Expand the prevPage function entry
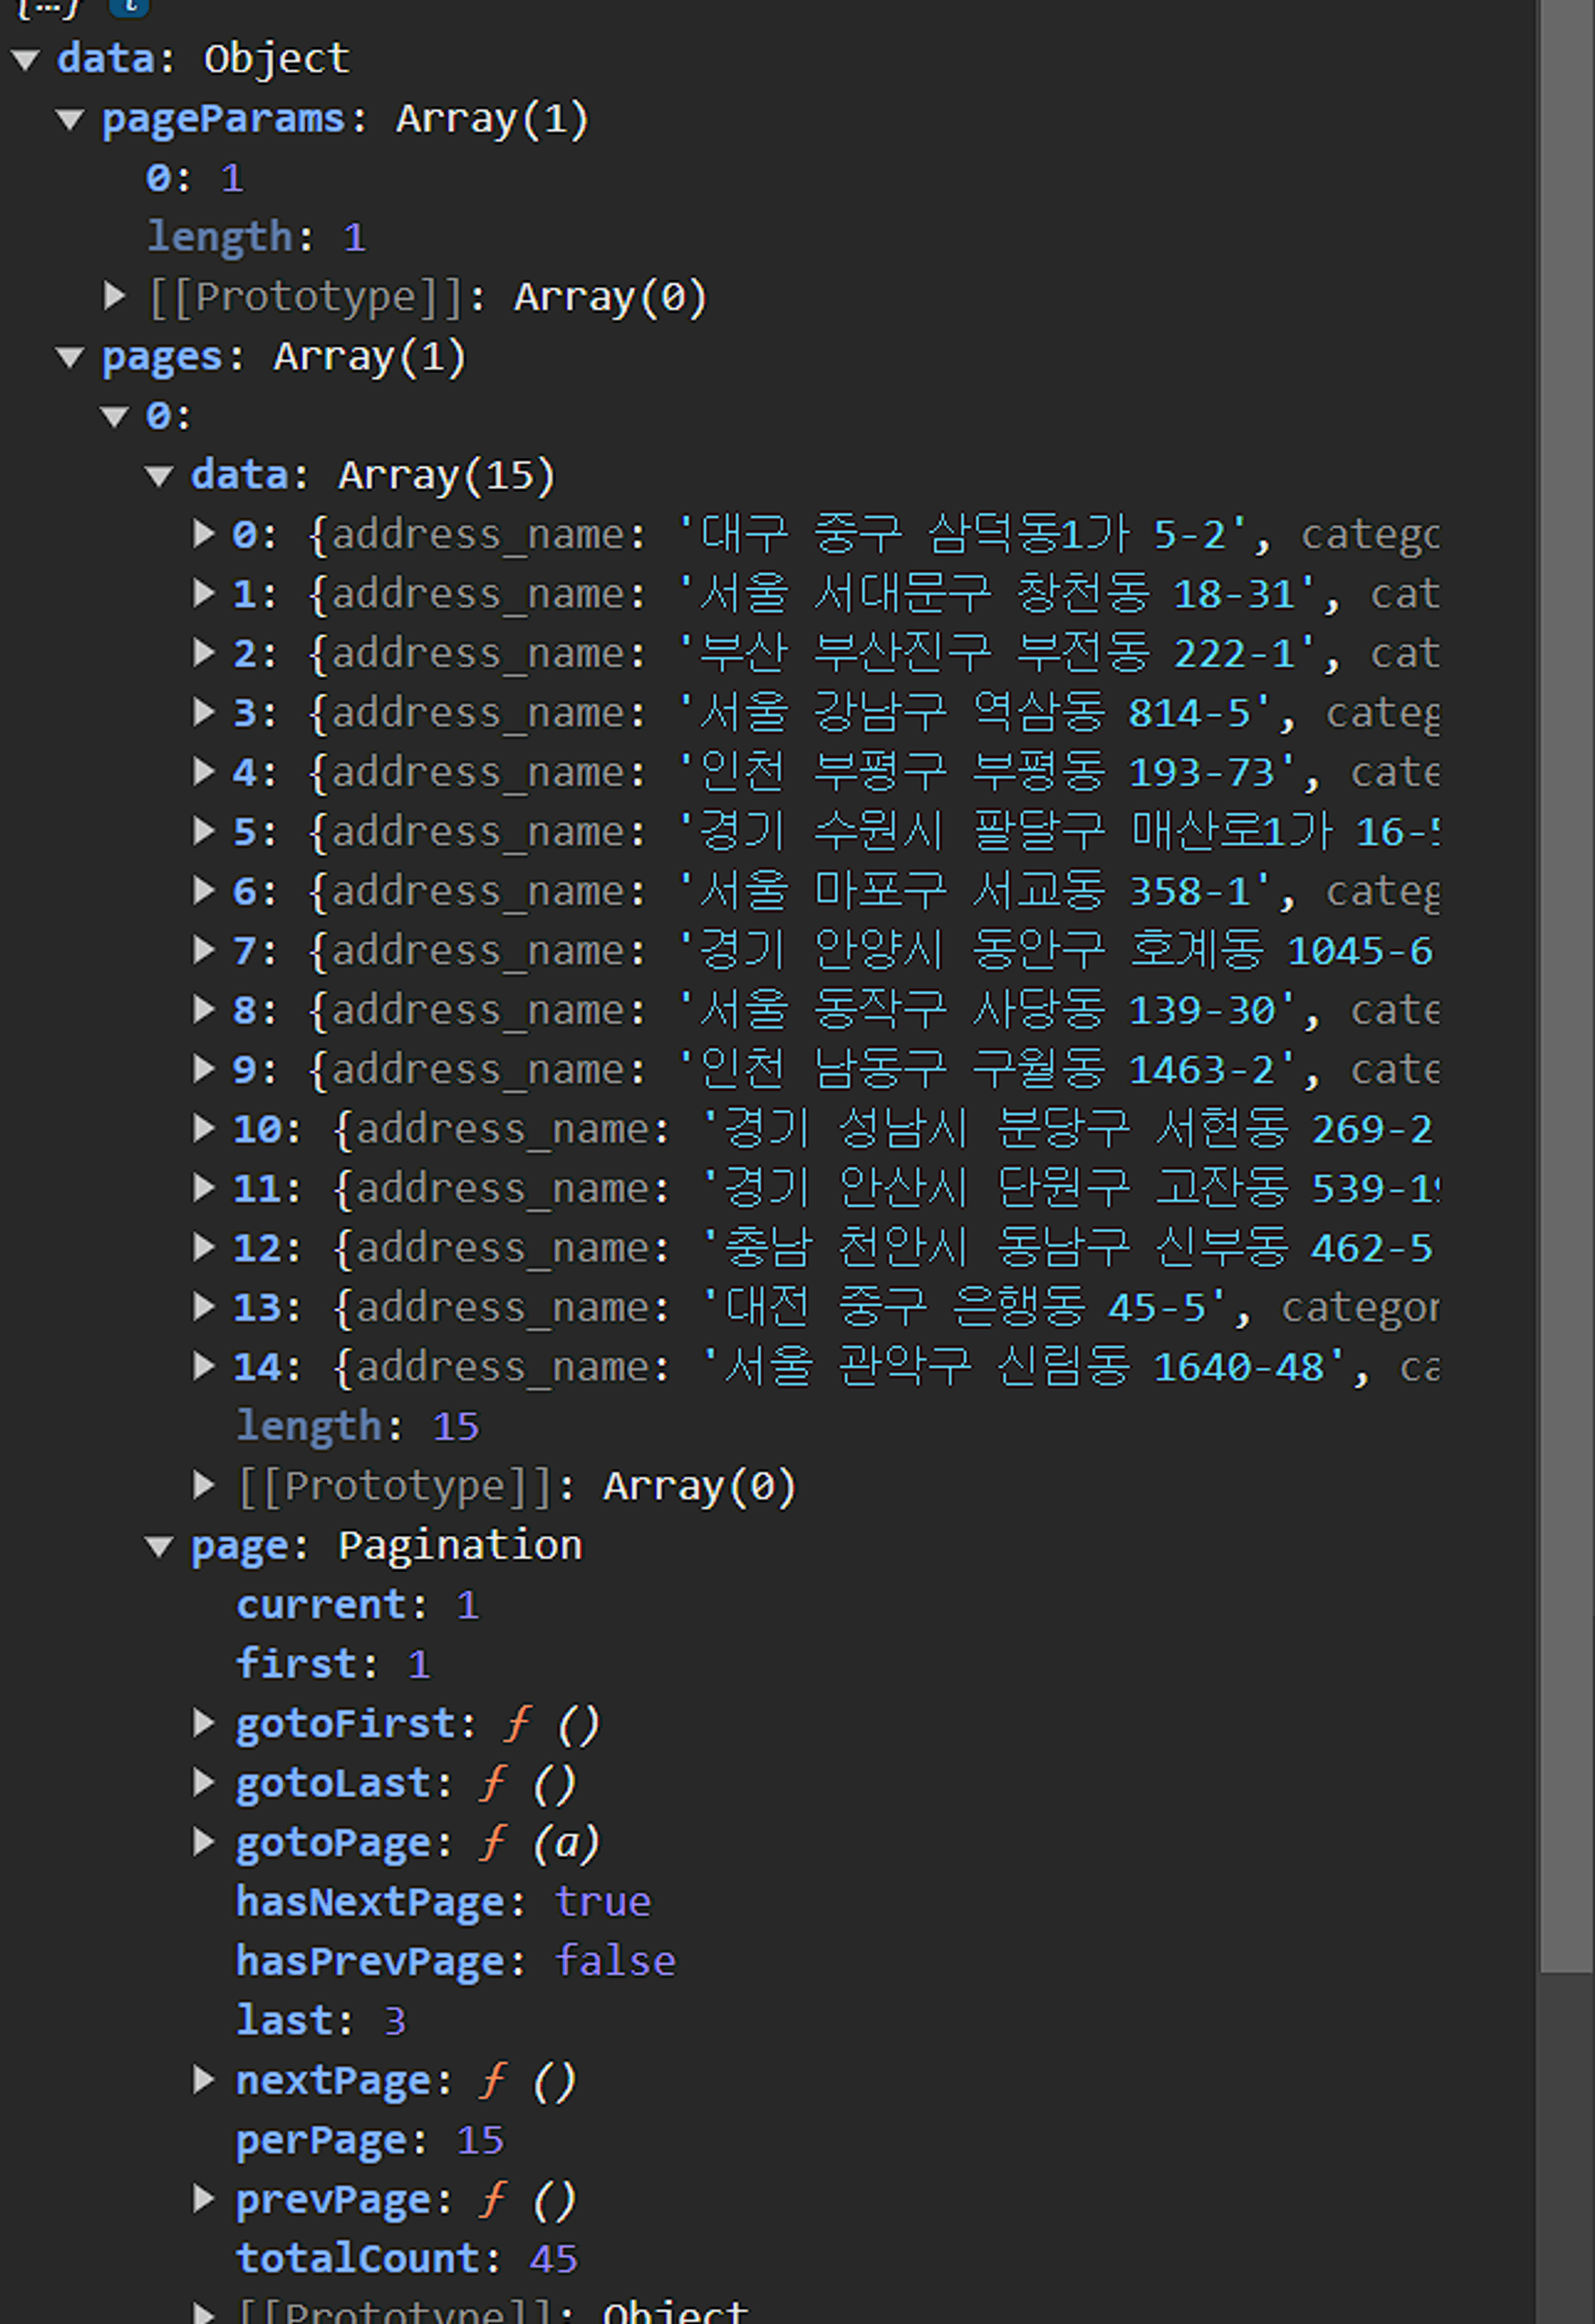 (204, 2199)
